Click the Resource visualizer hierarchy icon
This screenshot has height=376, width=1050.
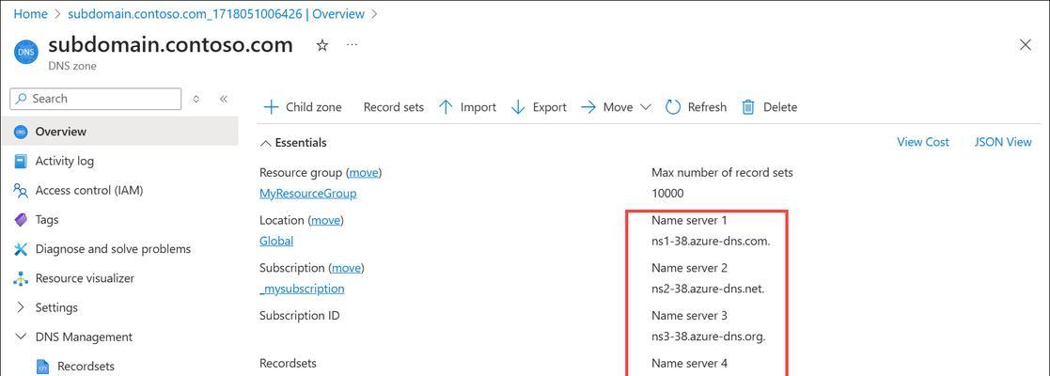click(x=22, y=279)
